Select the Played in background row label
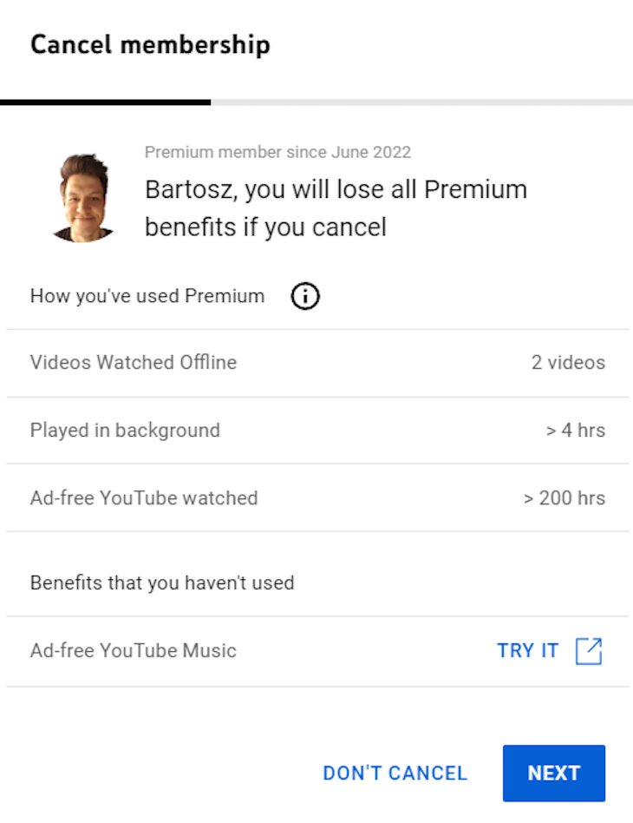The width and height of the screenshot is (633, 823). click(125, 431)
